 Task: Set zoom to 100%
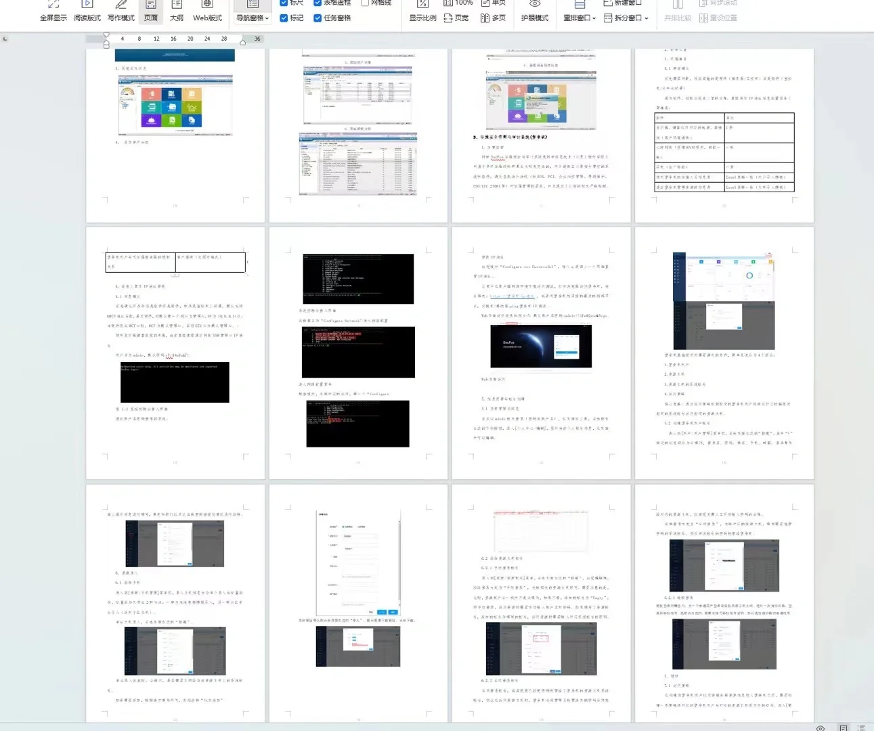458,3
